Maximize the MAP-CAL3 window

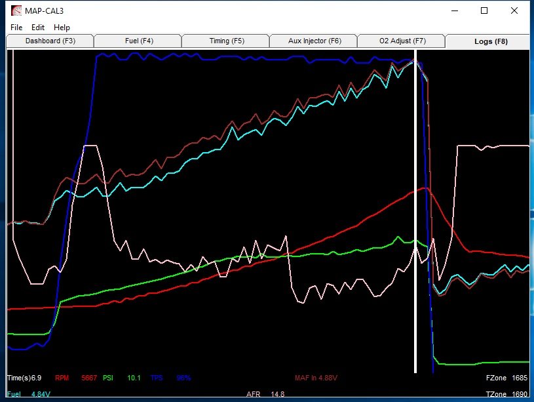coord(484,10)
